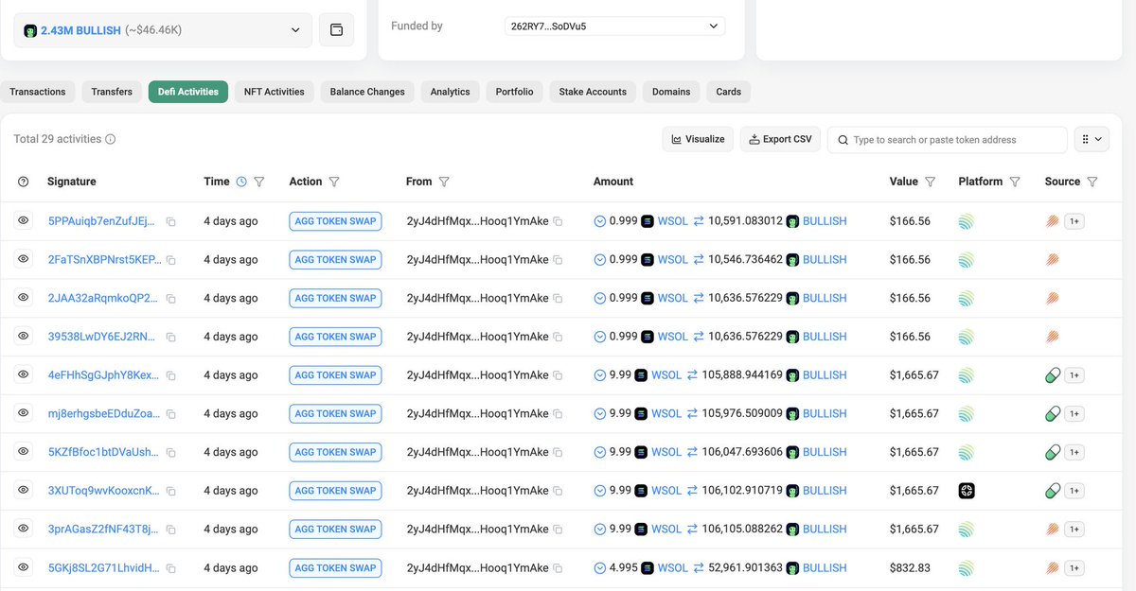
Task: Click the wallet icon beside BULLISH balance
Action: (x=336, y=30)
